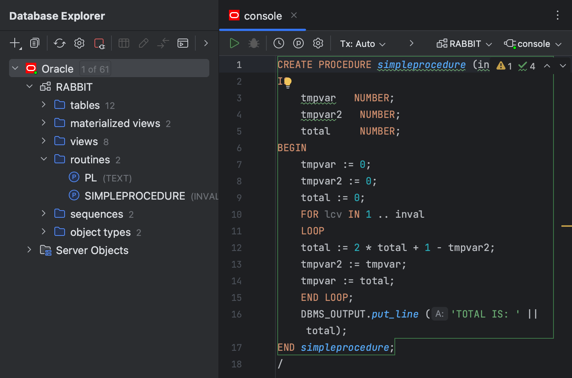Image resolution: width=572 pixels, height=378 pixels.
Task: Open the Tx: Auto transaction dropdown
Action: click(362, 43)
